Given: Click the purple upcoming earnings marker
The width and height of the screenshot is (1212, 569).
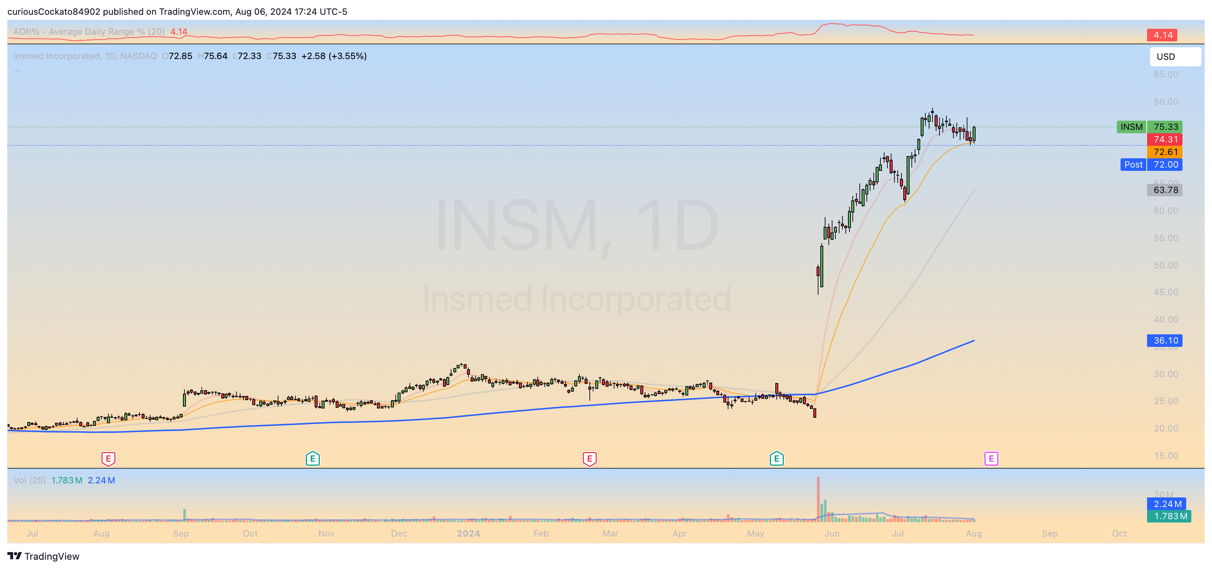Looking at the screenshot, I should (x=991, y=458).
